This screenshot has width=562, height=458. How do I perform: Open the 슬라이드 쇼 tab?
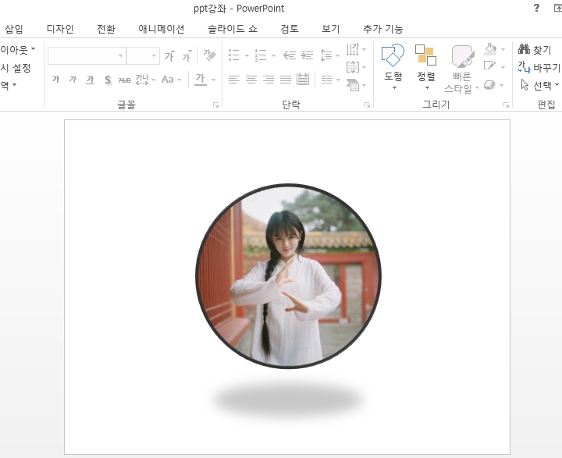click(233, 29)
